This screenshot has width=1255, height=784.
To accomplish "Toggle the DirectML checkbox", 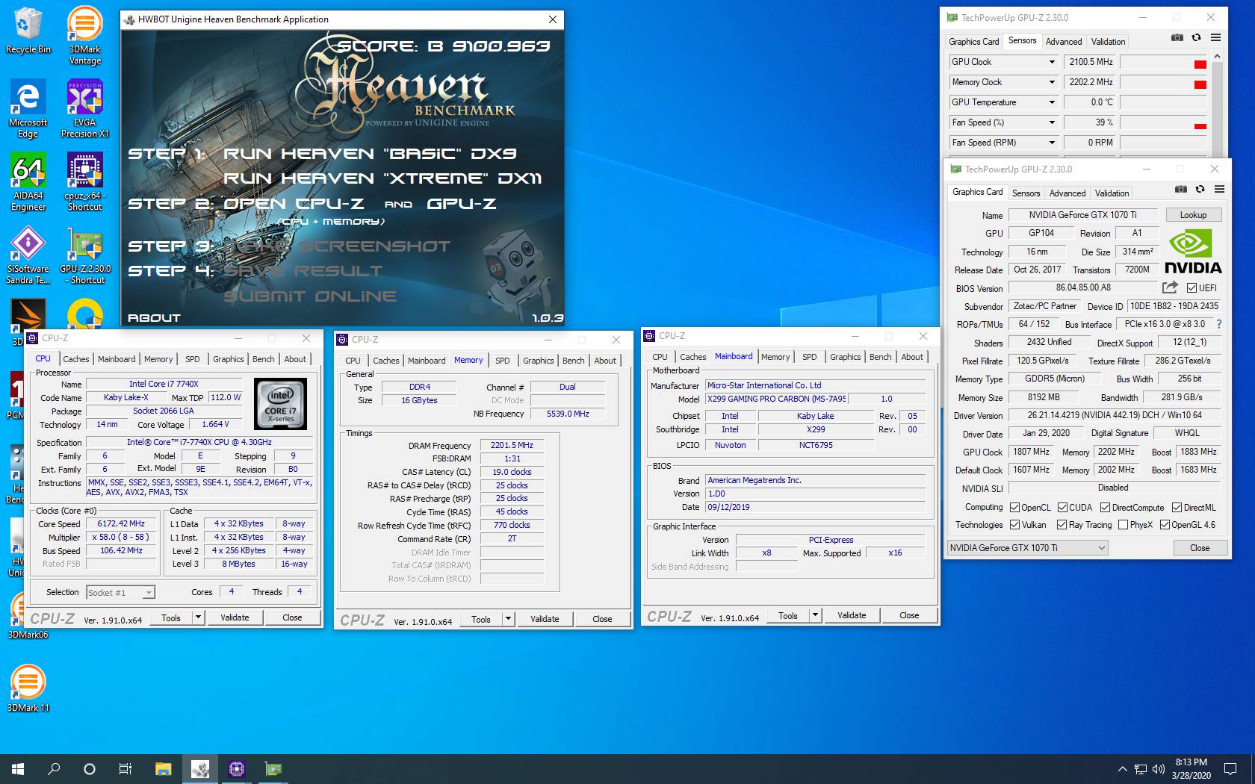I will pyautogui.click(x=1177, y=507).
